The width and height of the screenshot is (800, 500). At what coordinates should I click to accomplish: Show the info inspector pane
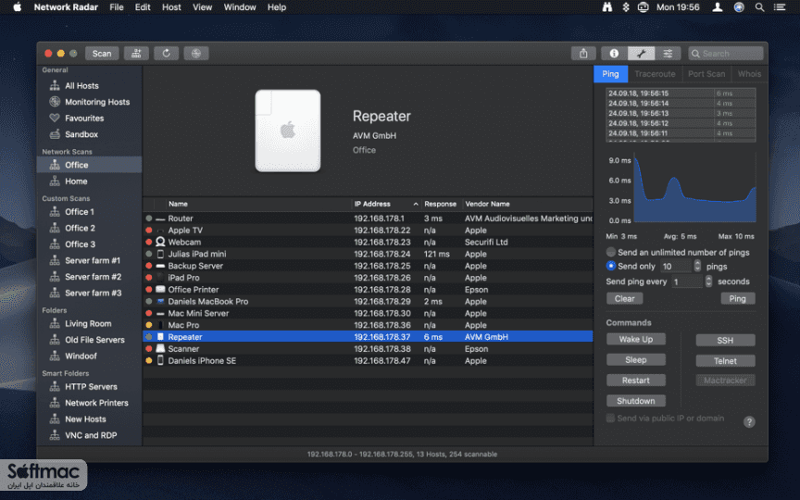pos(614,53)
